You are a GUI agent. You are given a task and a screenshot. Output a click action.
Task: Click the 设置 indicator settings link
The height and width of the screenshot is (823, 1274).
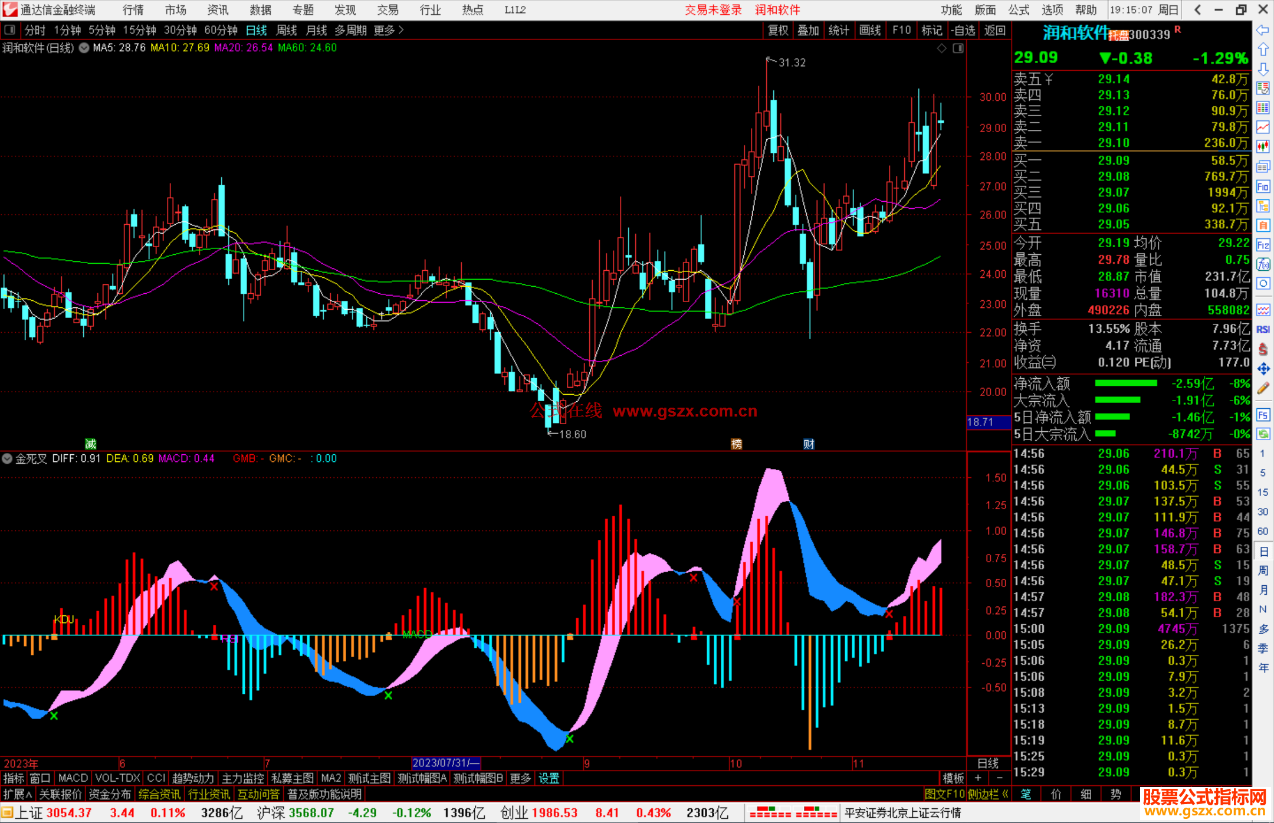coord(549,778)
